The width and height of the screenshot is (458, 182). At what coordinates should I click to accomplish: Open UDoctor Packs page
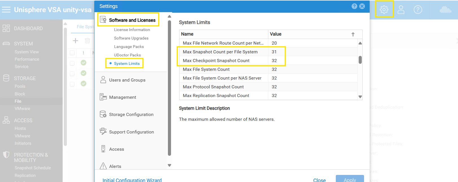coord(127,55)
